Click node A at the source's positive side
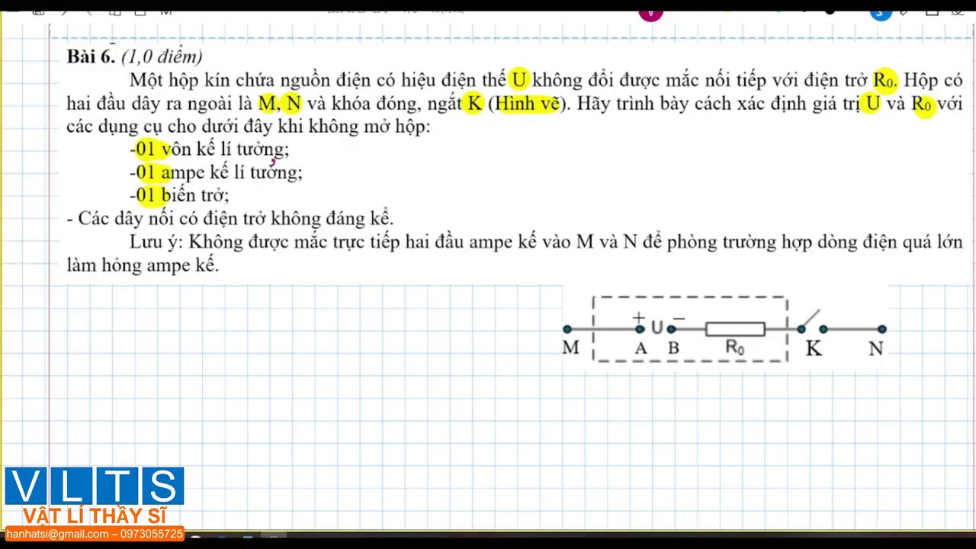 point(640,329)
